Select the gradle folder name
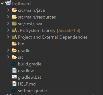 point(24,51)
